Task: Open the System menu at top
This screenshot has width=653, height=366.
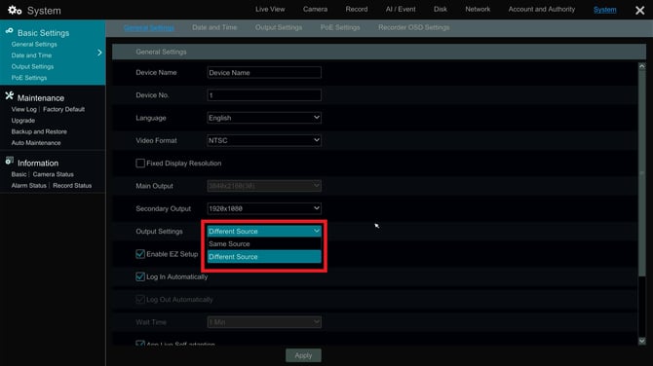Action: (x=604, y=10)
